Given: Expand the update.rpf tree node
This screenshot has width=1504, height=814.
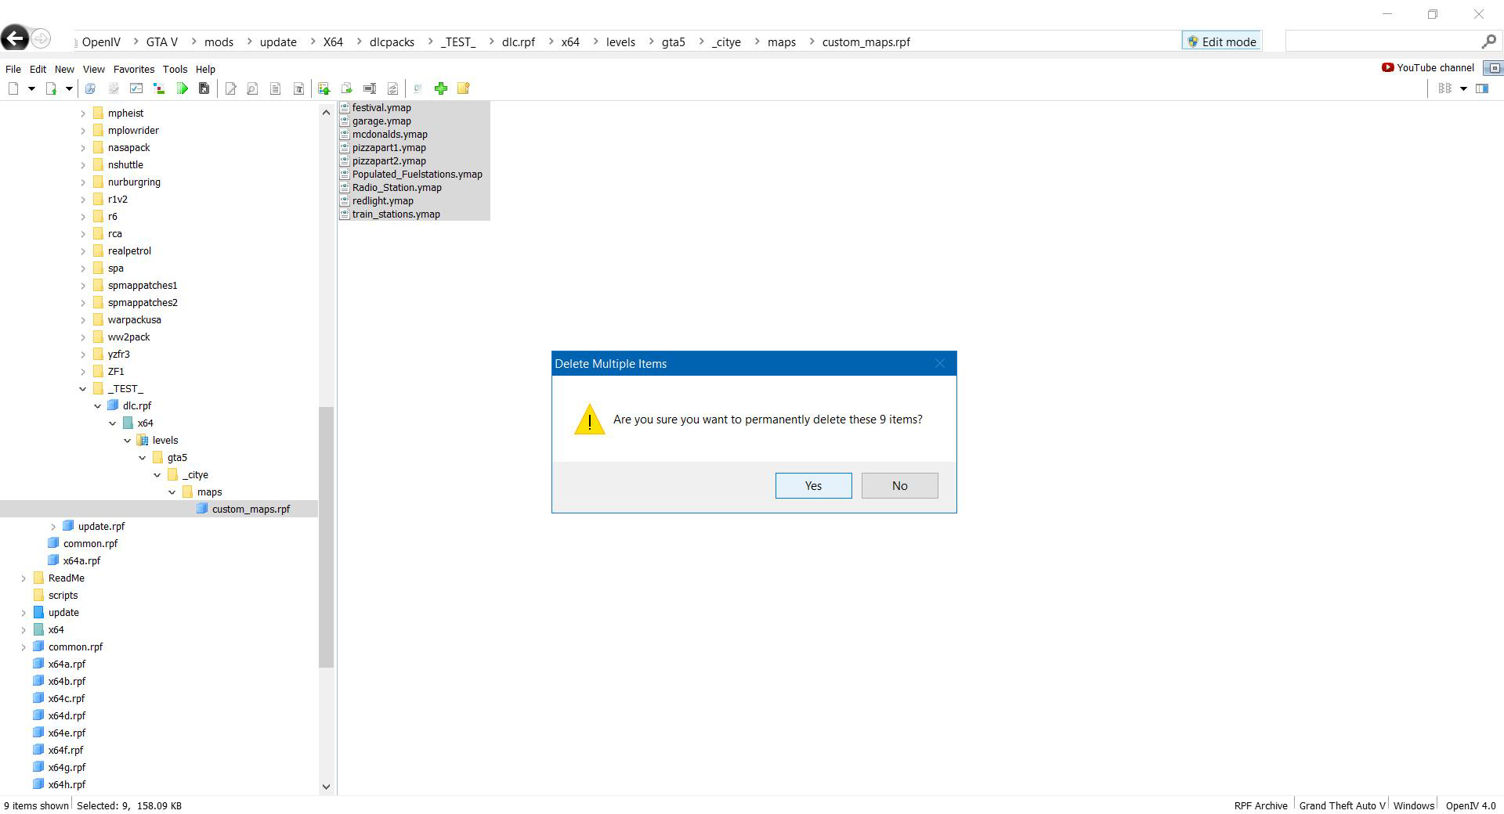Looking at the screenshot, I should click(x=53, y=526).
